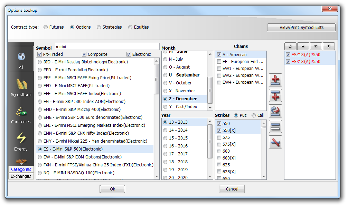Switch to Categories tab
Image resolution: width=348 pixels, height=206 pixels.
click(21, 169)
